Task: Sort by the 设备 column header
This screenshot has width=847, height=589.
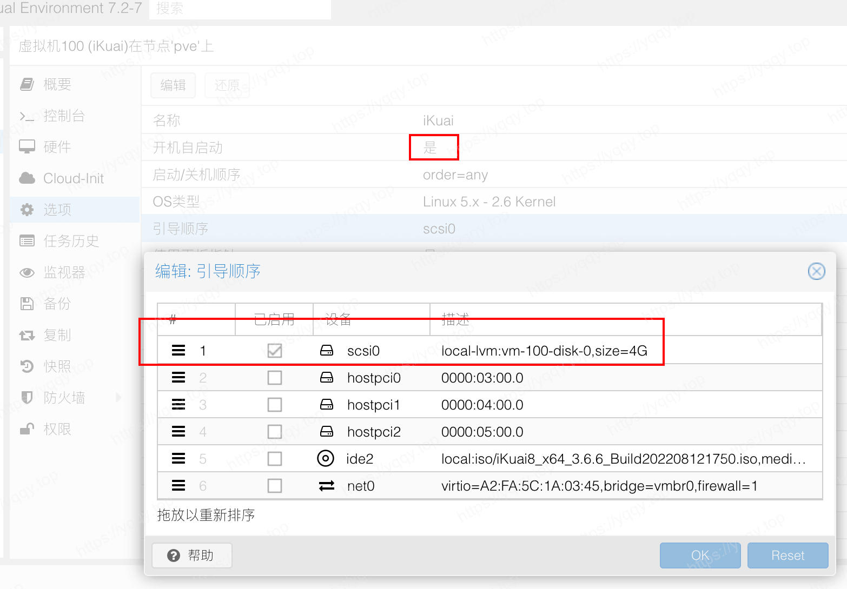Action: tap(372, 319)
